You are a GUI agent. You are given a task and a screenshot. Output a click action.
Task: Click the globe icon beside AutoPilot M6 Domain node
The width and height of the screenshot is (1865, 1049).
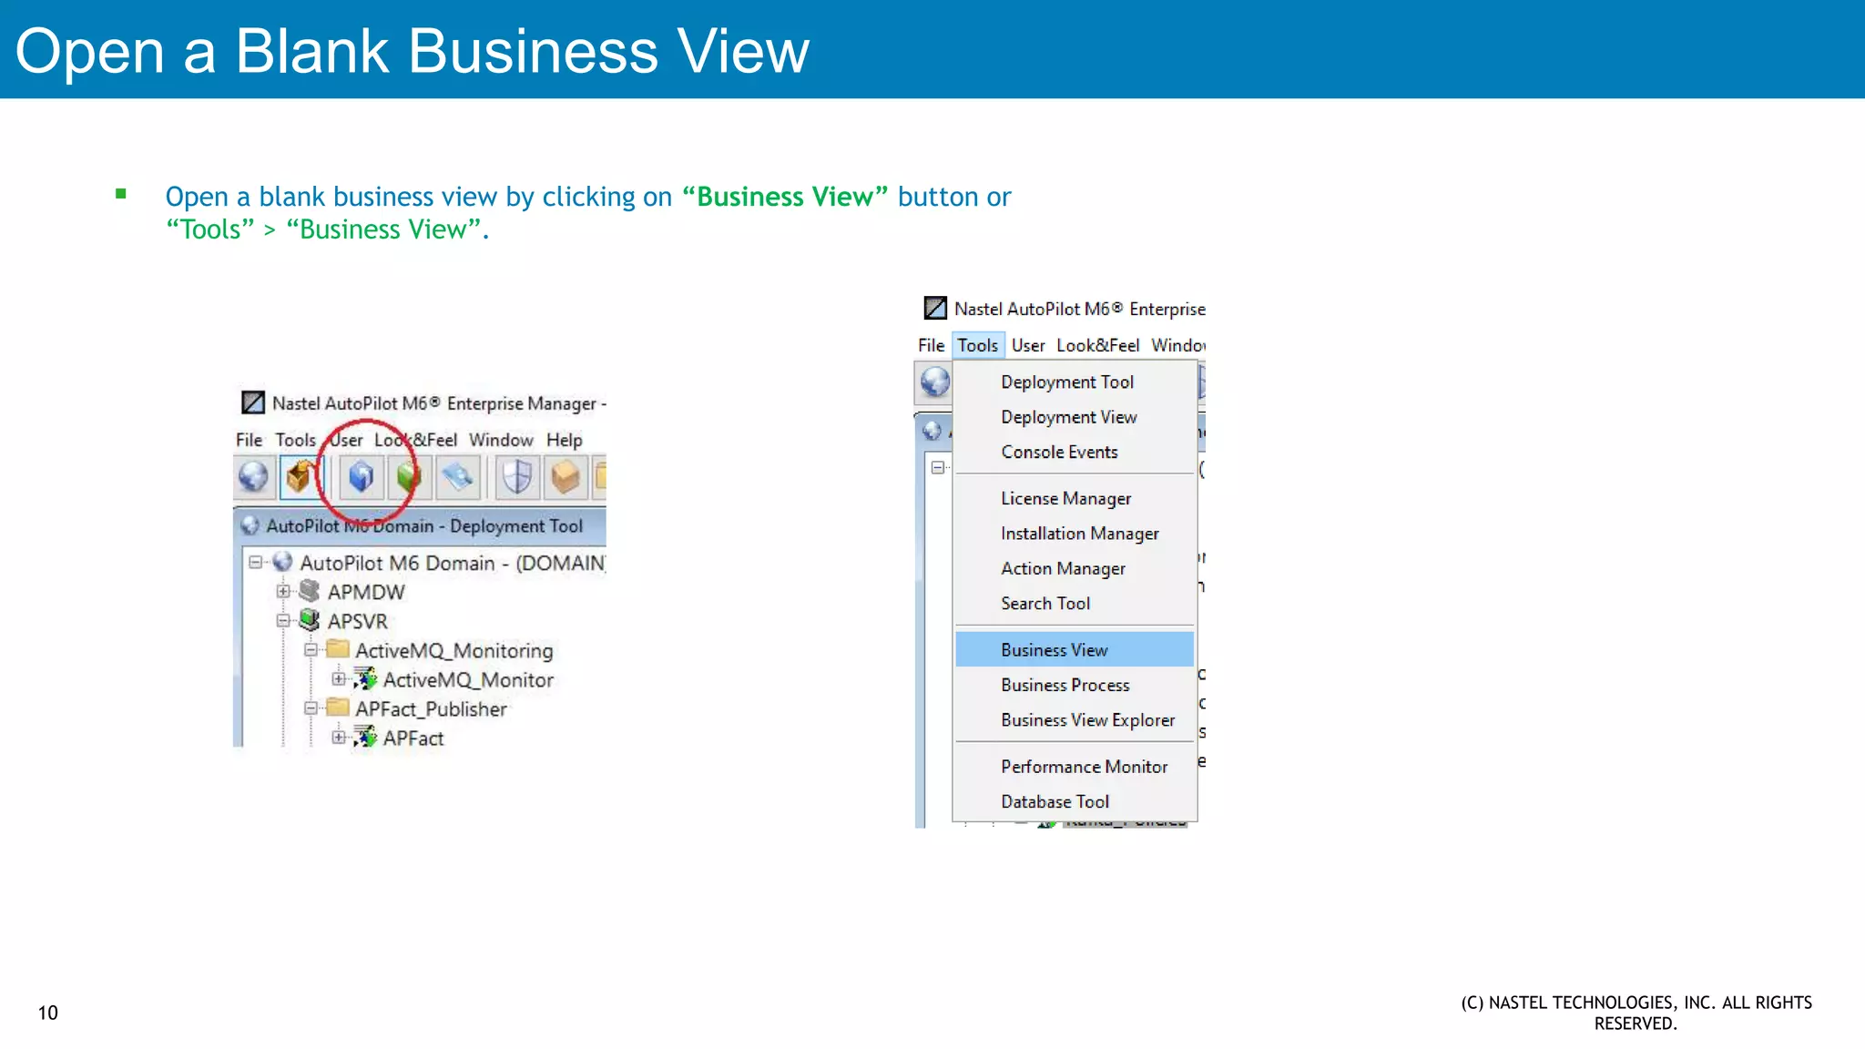(x=282, y=562)
